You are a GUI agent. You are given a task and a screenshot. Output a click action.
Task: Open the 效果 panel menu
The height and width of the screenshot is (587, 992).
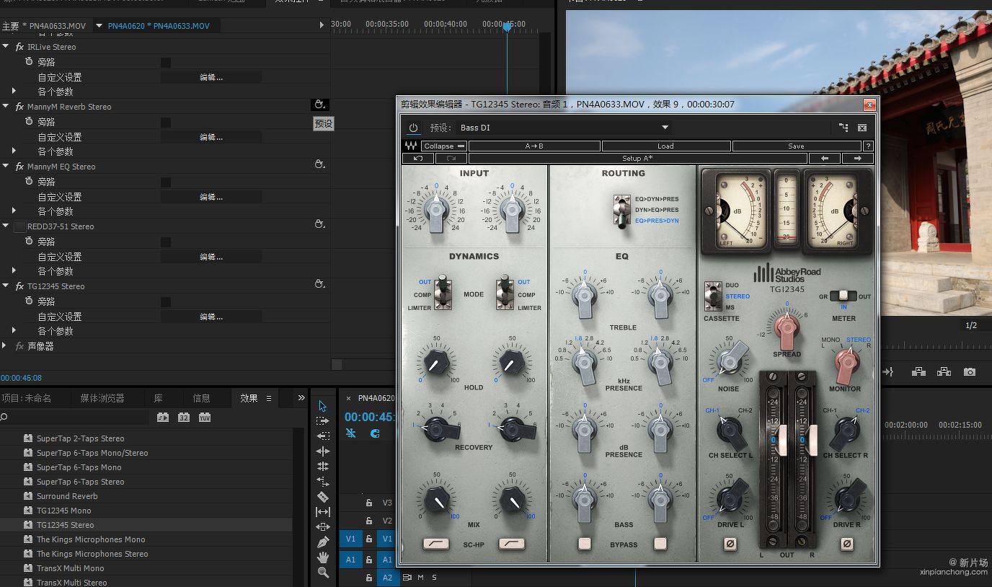(x=269, y=398)
